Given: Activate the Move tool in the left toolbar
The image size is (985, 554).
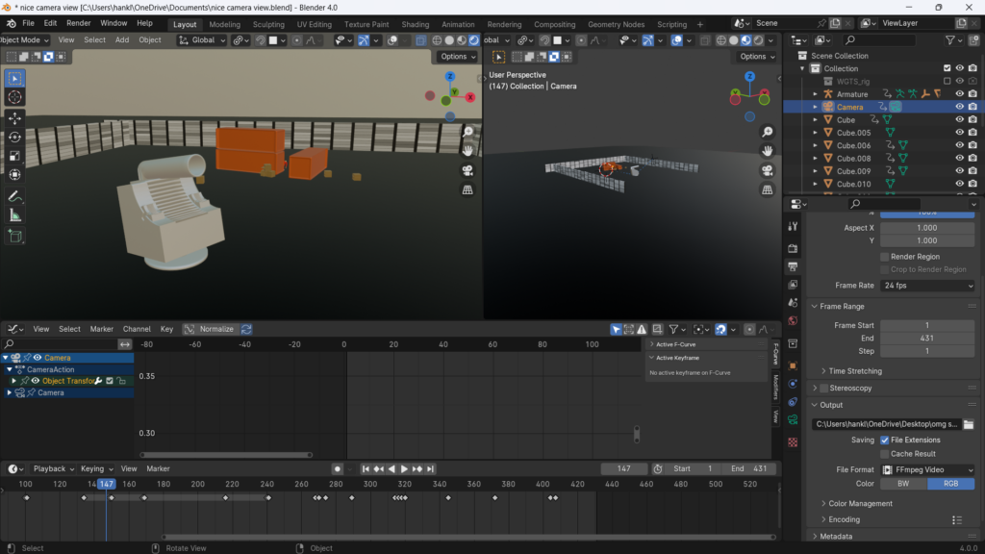Looking at the screenshot, I should coord(13,116).
